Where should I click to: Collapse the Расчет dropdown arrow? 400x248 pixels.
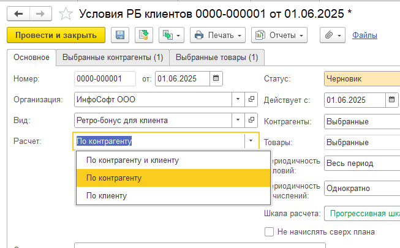pos(251,141)
